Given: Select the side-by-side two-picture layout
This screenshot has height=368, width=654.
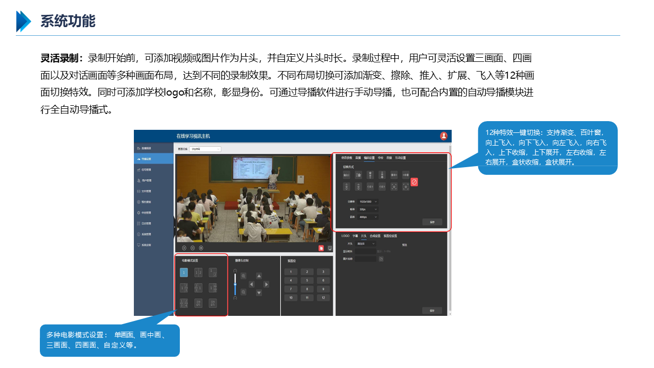Looking at the screenshot, I should (x=198, y=272).
